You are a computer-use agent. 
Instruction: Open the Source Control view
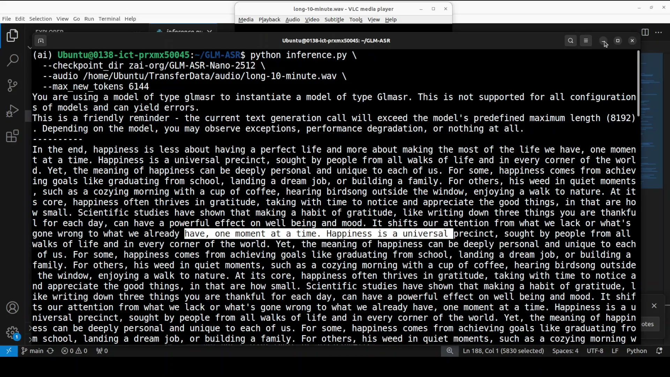(x=13, y=86)
